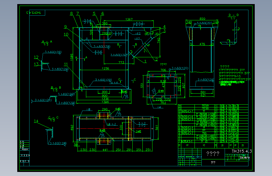This screenshot has height=176, width=272.
Task: Select part callout 12 near section A-A
Action: click(x=36, y=57)
